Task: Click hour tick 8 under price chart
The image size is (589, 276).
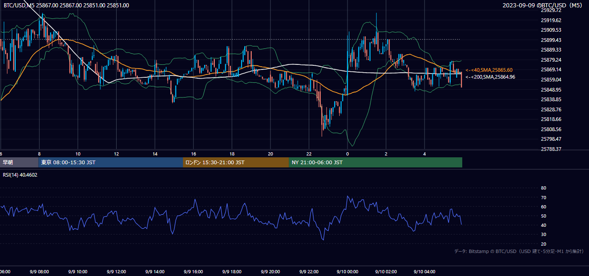Action: [x=39, y=154]
